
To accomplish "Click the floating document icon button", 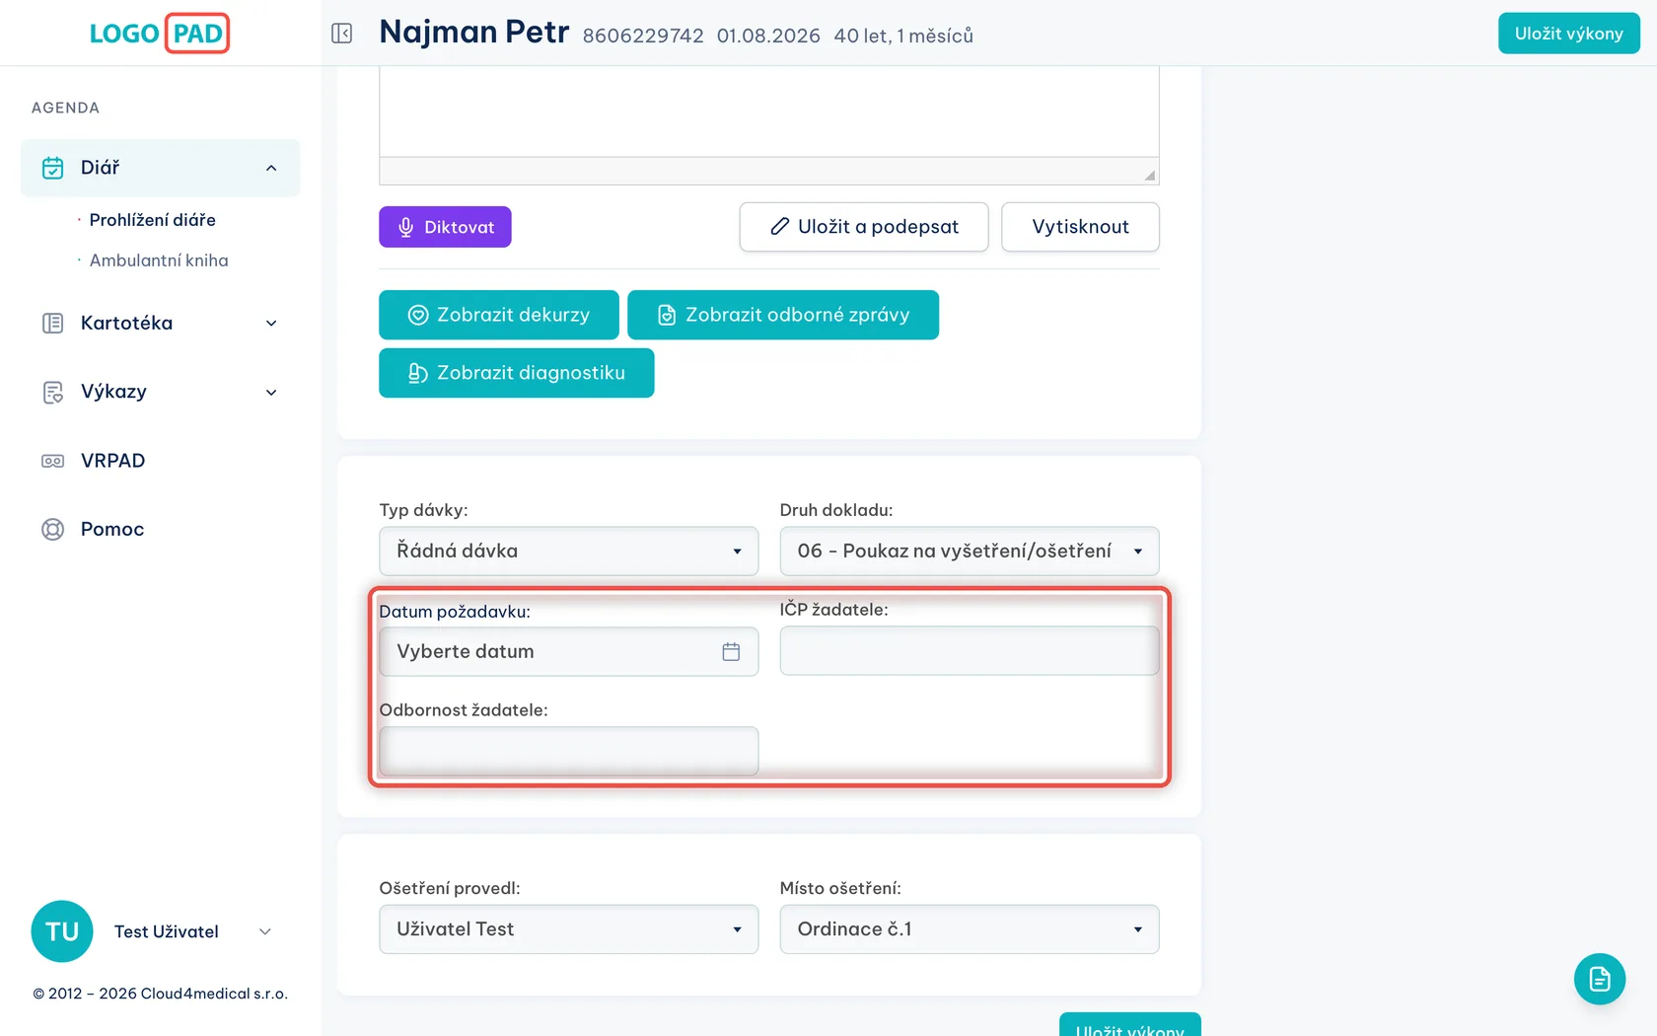I will click(1599, 979).
